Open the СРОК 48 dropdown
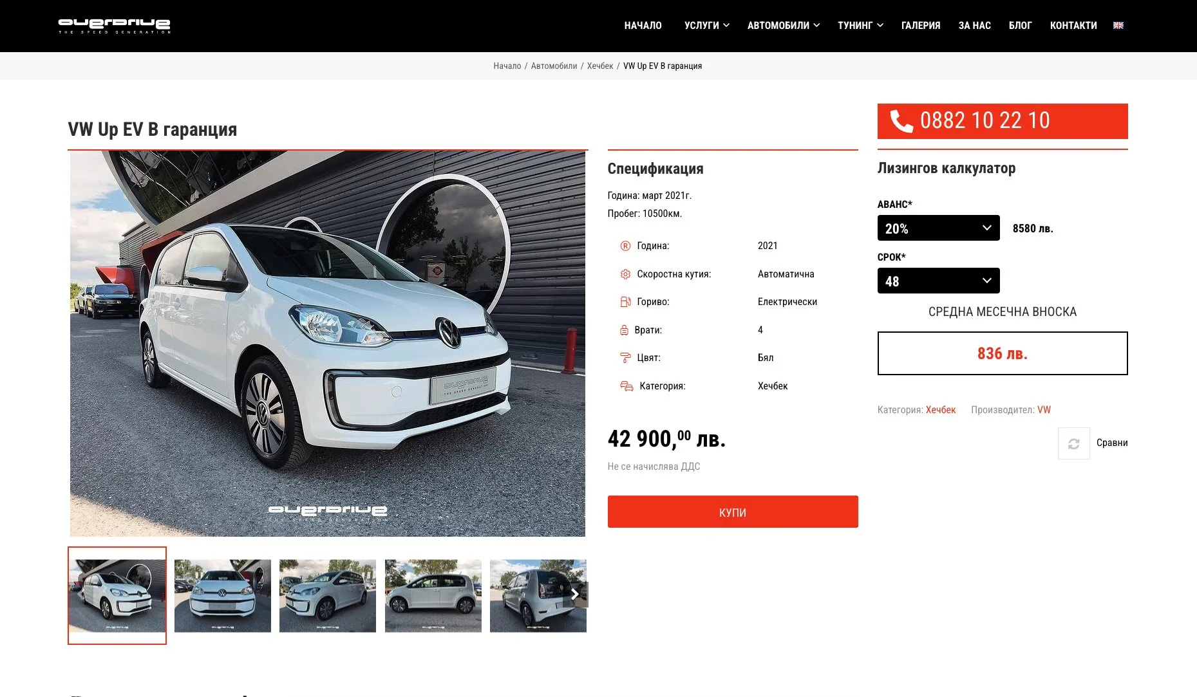Screen dimensions: 1197x697 click(x=938, y=281)
